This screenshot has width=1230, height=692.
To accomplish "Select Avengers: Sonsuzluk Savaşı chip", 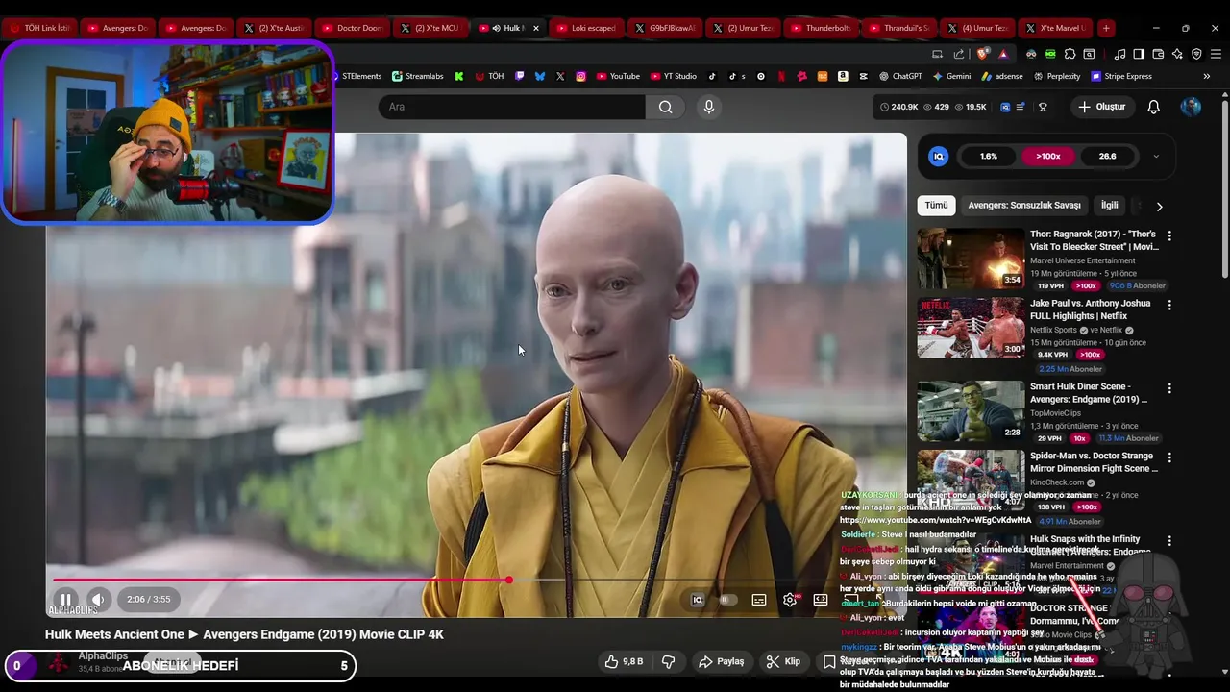I will coord(1024,205).
